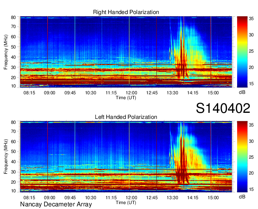Click the "10:30" time tick of Left Handed plot
This screenshot has width=258, height=209.
pyautogui.click(x=91, y=198)
